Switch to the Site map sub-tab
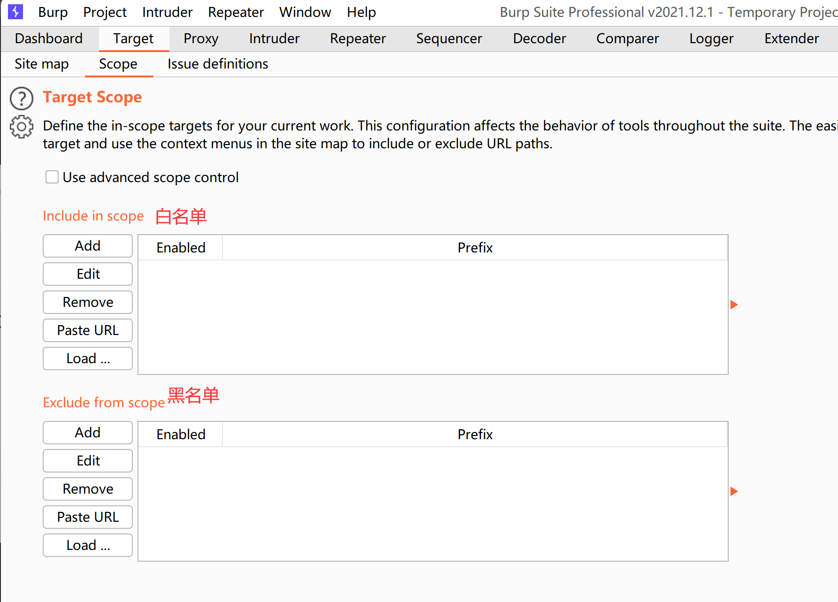 42,64
